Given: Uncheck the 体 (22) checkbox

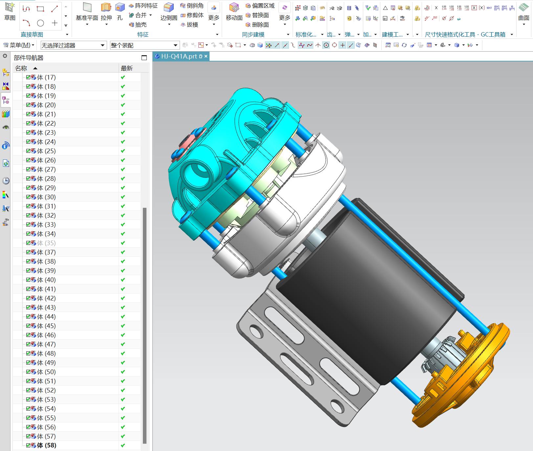Looking at the screenshot, I should (28, 123).
